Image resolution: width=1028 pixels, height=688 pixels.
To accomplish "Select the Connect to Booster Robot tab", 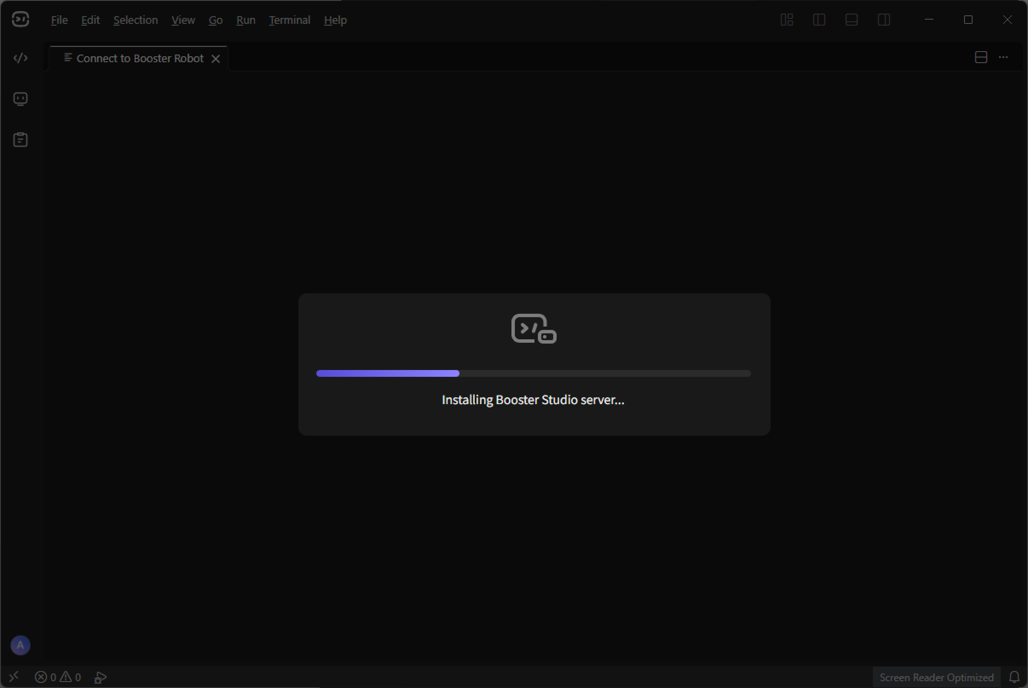I will coord(139,58).
